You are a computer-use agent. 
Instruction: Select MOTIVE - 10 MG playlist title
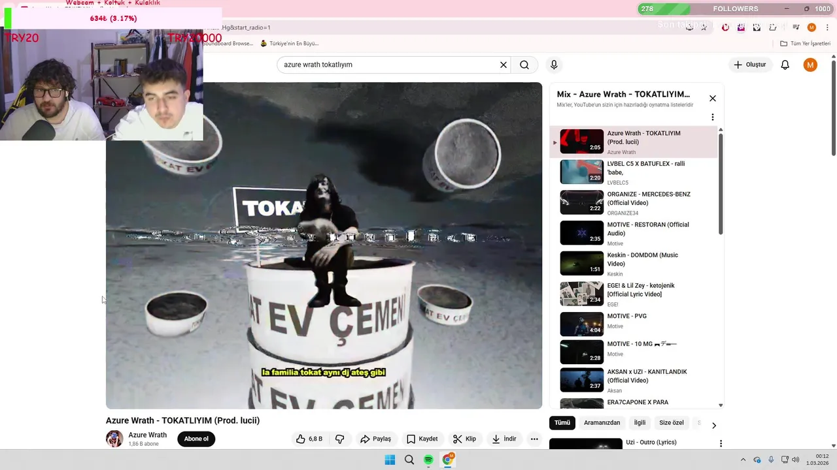(641, 344)
